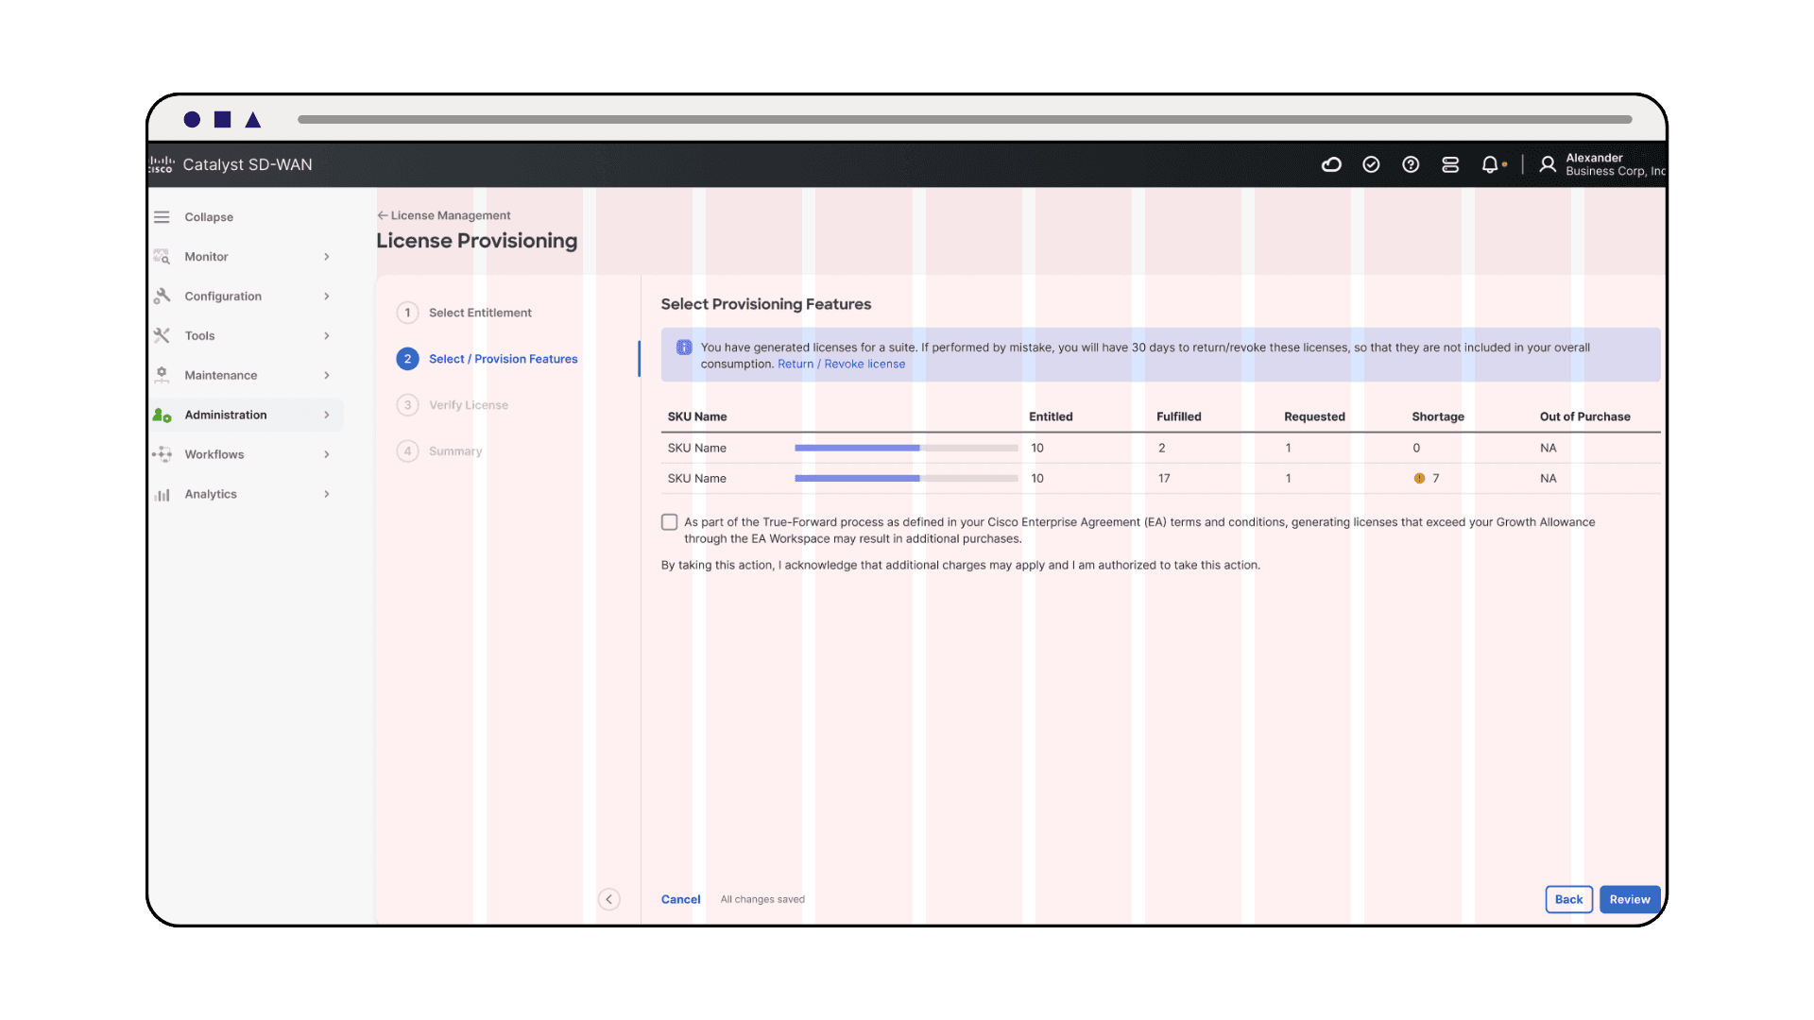The width and height of the screenshot is (1814, 1020).
Task: Click progress bar in first SKU row
Action: (x=906, y=449)
